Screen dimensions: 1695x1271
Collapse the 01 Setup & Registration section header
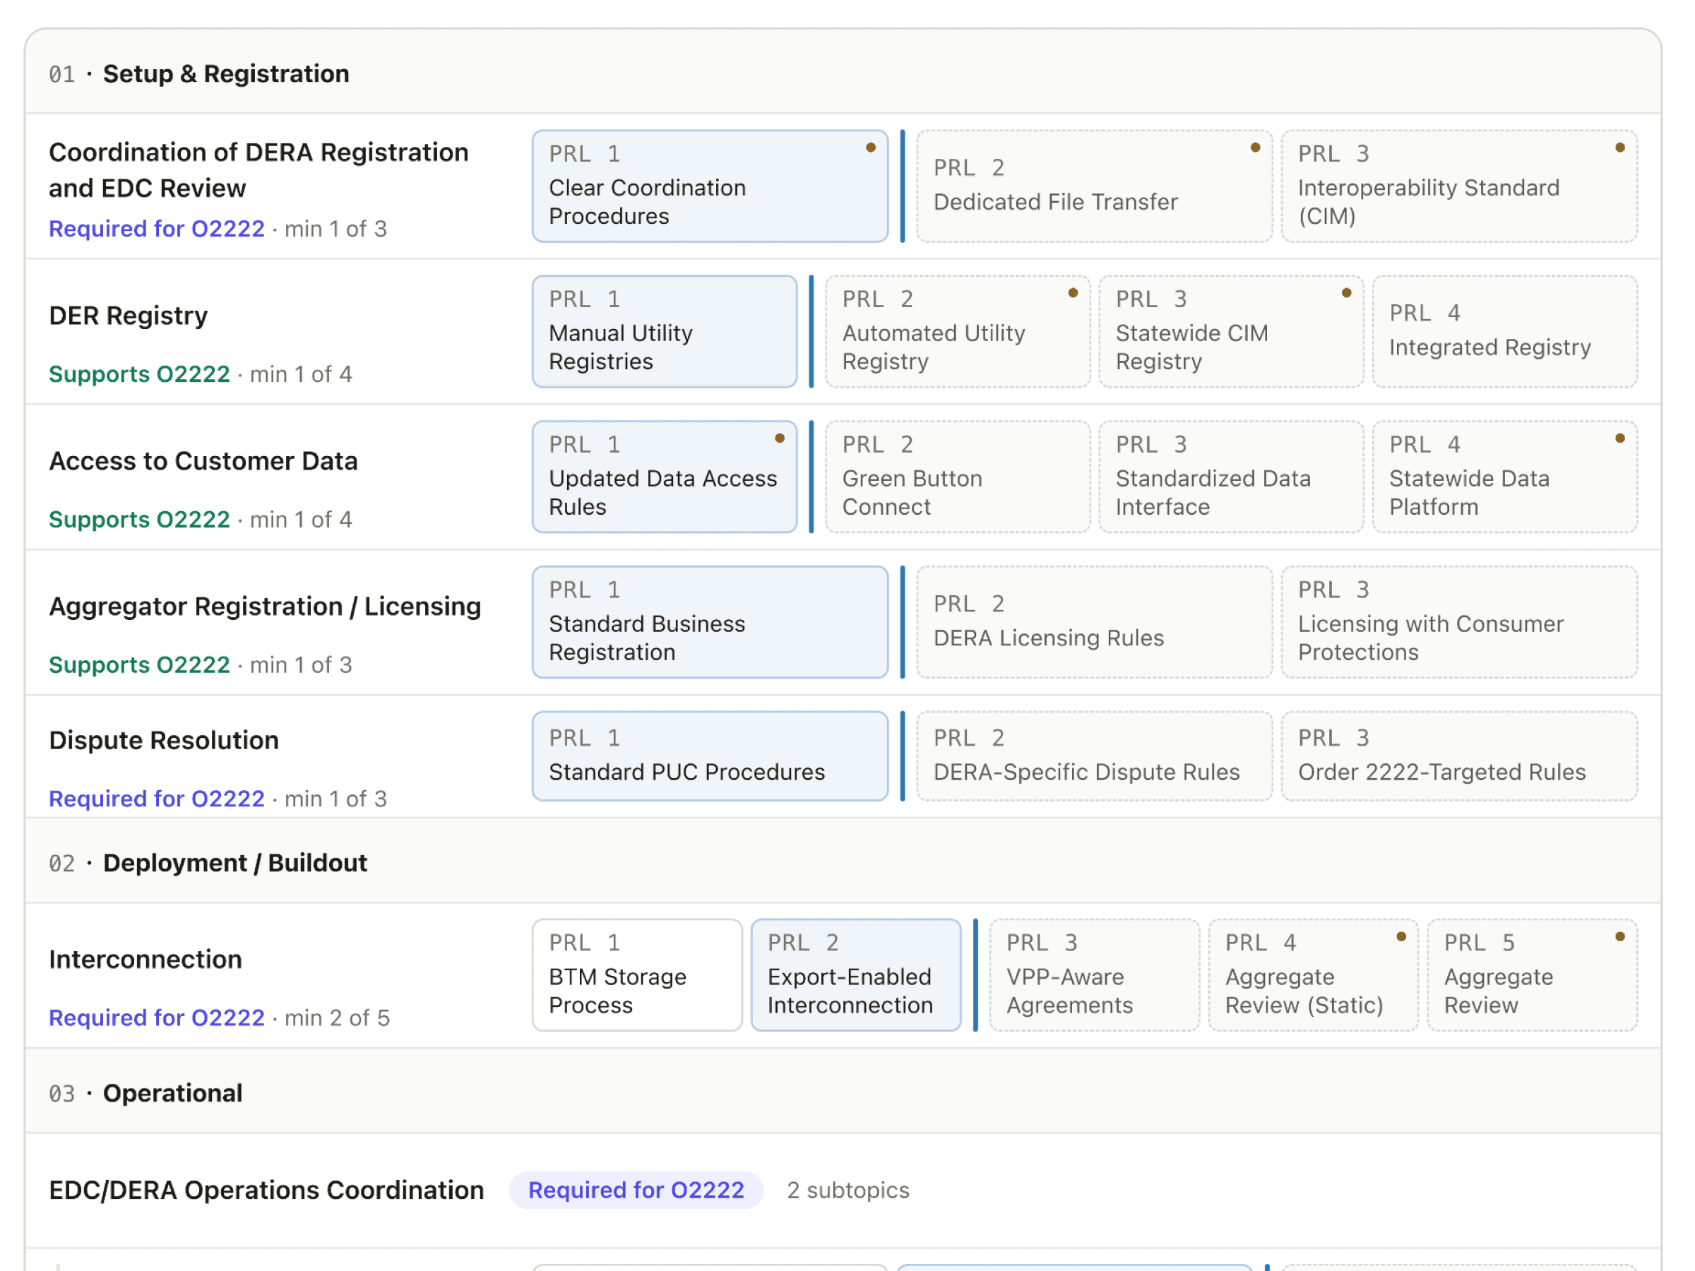tap(843, 73)
